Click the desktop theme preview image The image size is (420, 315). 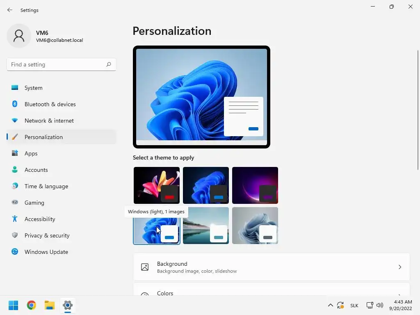[x=201, y=97]
